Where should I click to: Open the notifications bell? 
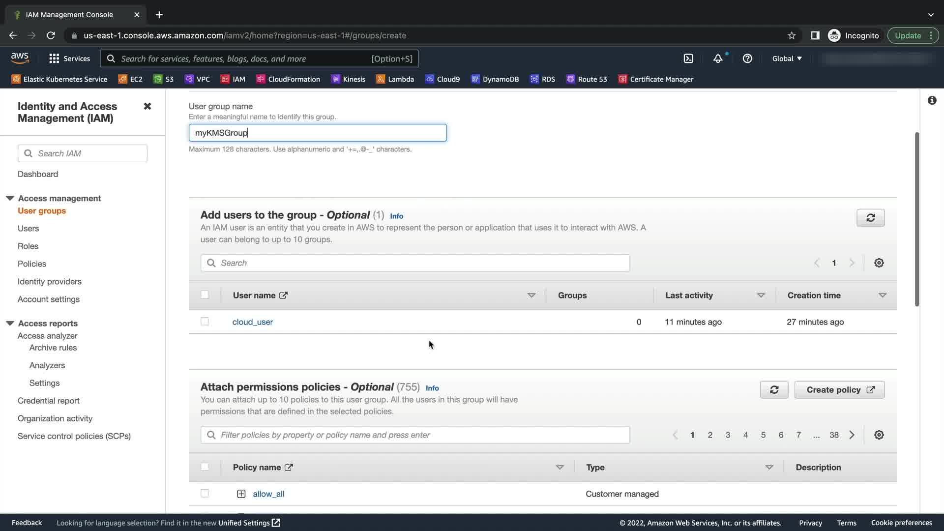718,59
